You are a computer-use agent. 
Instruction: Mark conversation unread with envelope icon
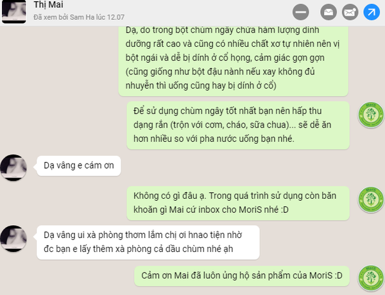click(x=350, y=12)
